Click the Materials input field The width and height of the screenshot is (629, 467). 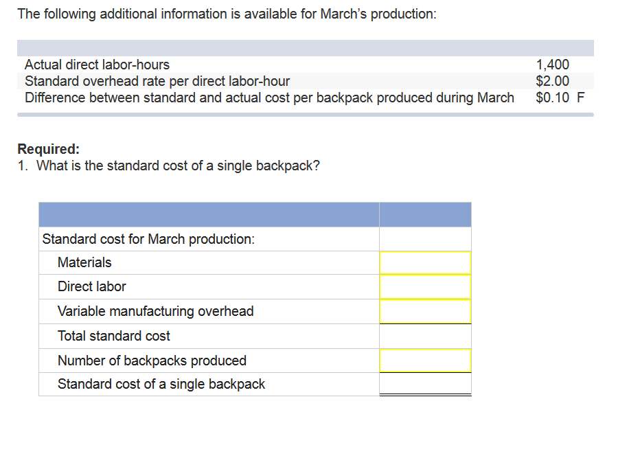tap(425, 263)
